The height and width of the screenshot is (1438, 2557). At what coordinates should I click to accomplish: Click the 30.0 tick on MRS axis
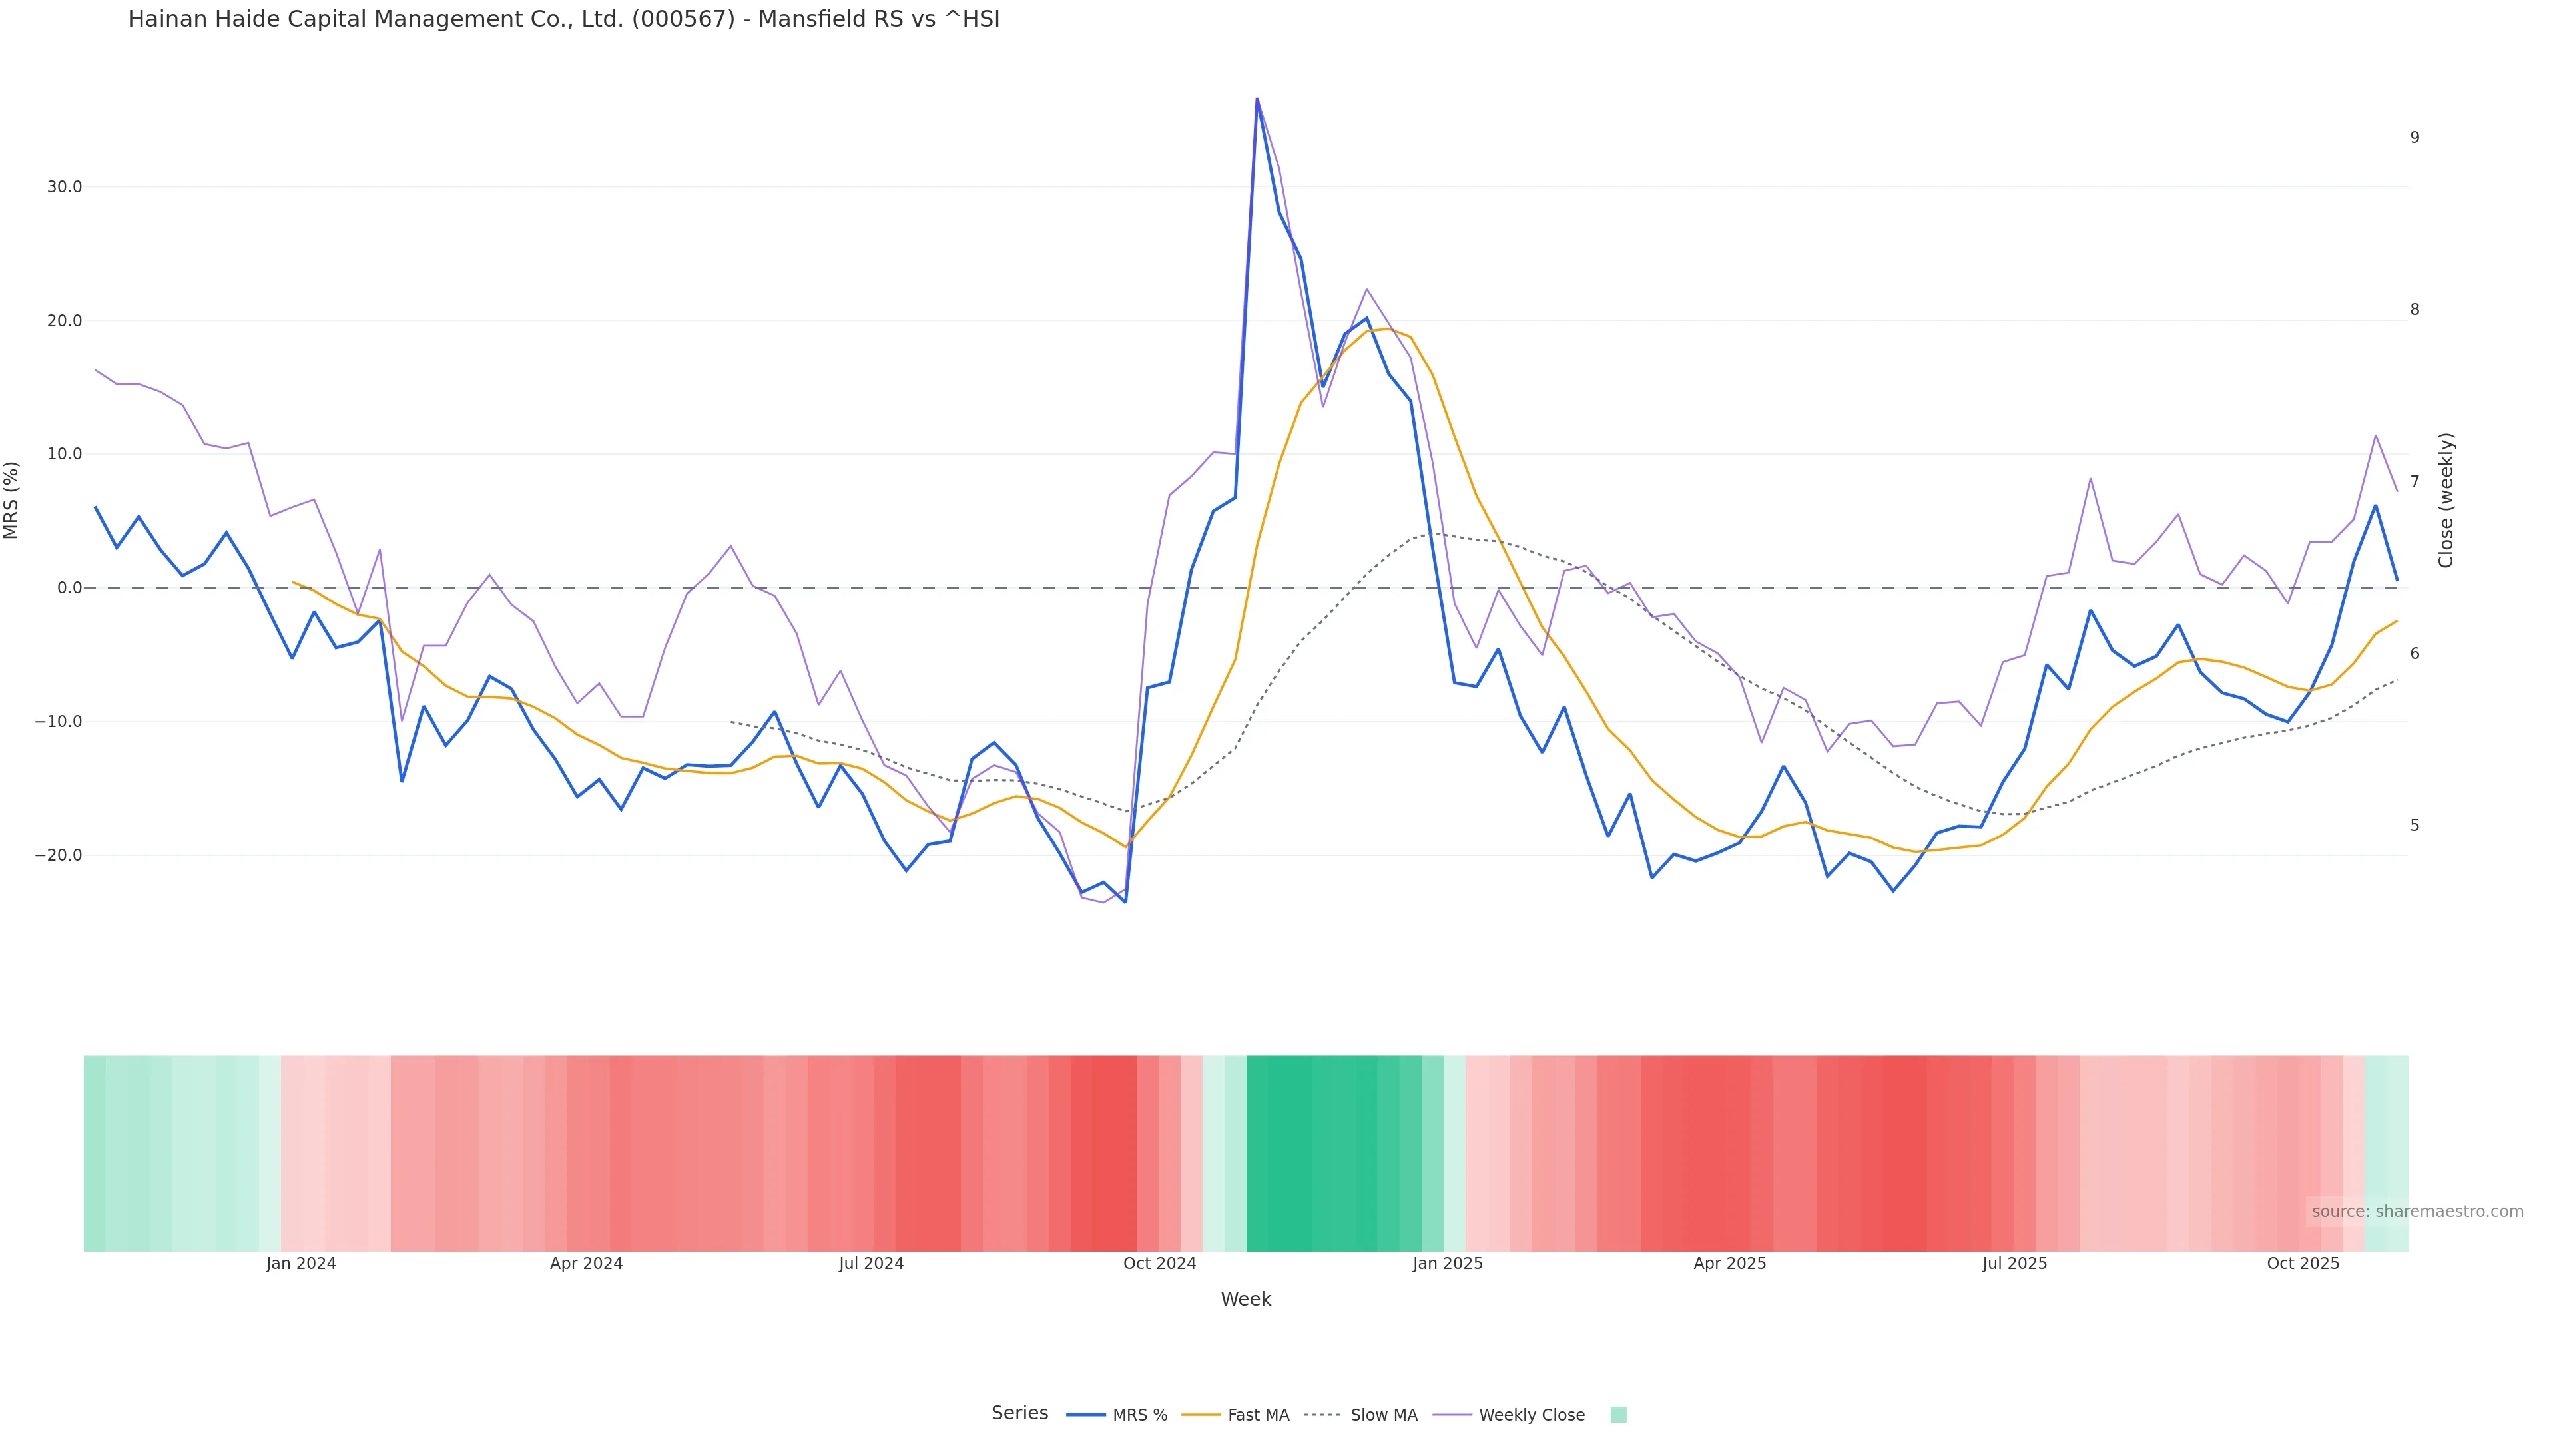tap(65, 186)
